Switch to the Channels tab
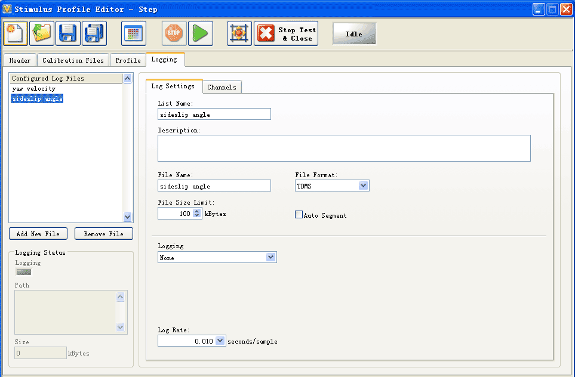 [x=222, y=87]
